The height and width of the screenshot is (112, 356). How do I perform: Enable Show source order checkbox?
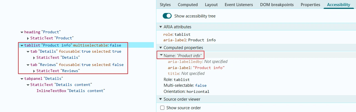click(163, 108)
